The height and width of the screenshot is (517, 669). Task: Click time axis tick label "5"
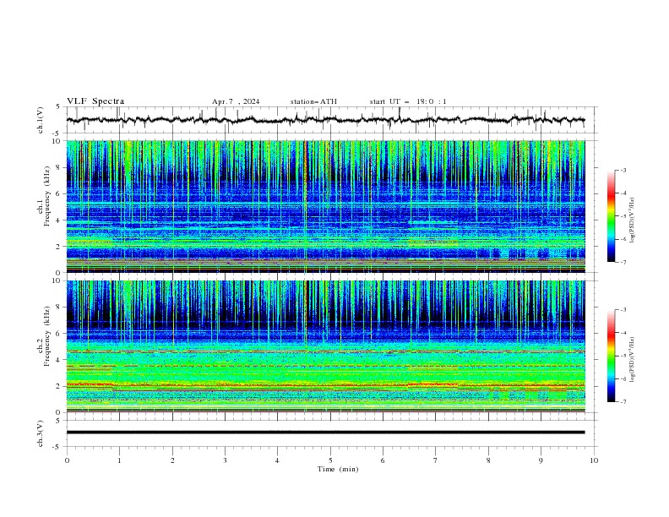330,460
